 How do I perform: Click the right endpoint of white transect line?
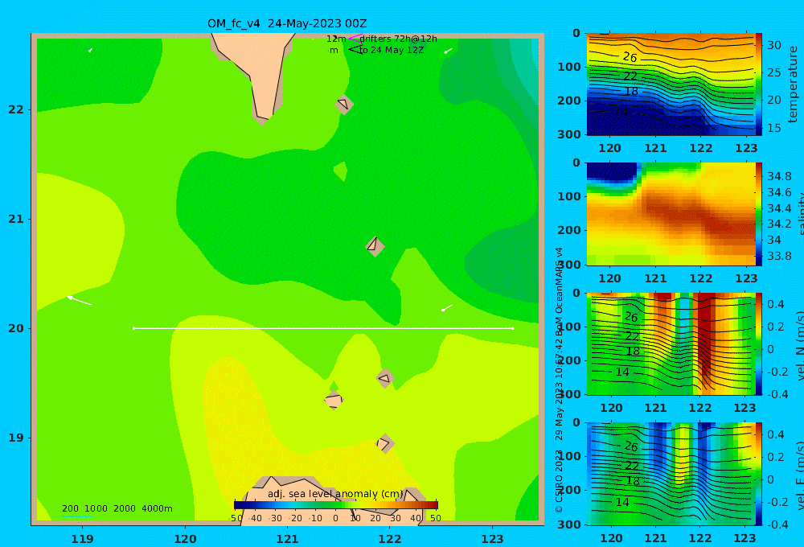(x=513, y=328)
